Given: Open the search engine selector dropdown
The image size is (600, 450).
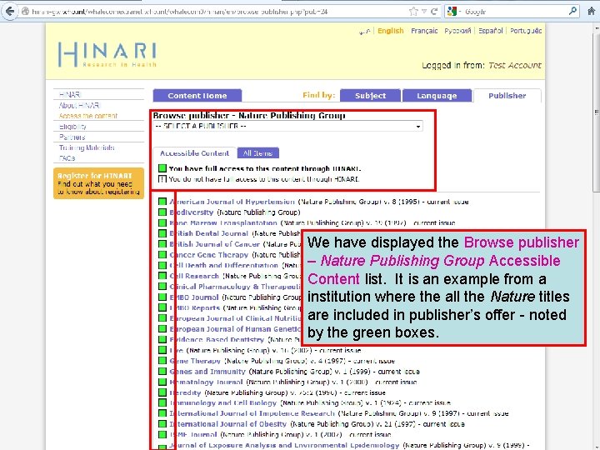Looking at the screenshot, I should (x=459, y=12).
